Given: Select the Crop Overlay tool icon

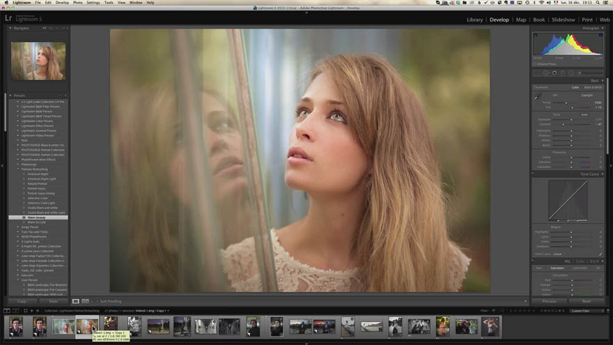Looking at the screenshot, I should pyautogui.click(x=537, y=72).
